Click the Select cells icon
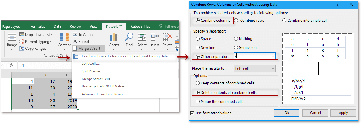Screen dimensions: 361x124 (x=142, y=37)
